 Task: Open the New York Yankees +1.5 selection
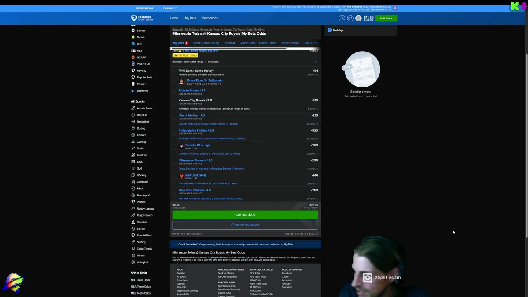tap(194, 190)
